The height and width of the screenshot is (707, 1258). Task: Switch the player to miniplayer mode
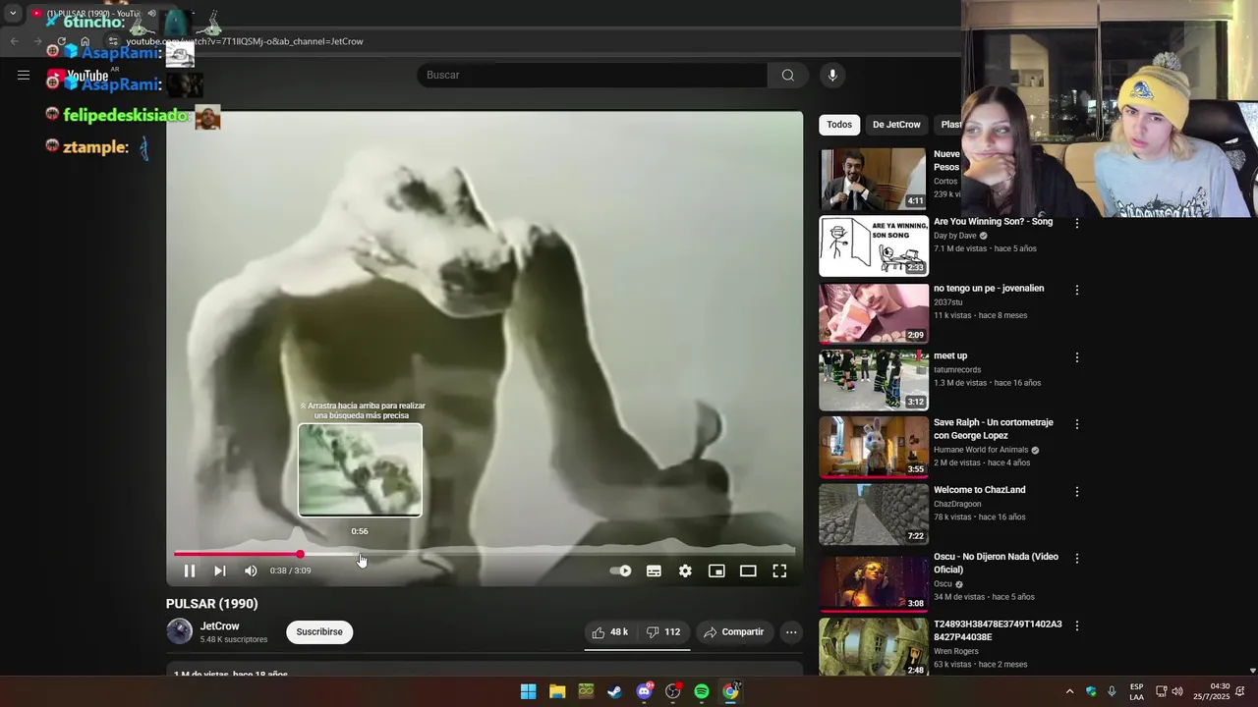(x=716, y=571)
